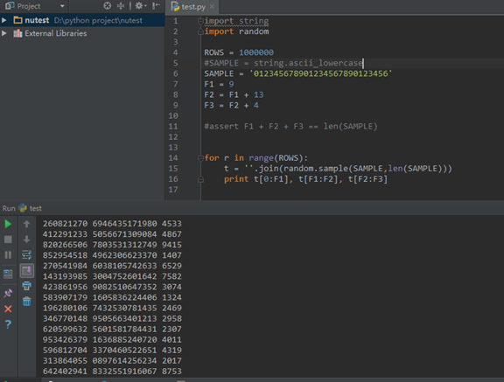Click the Project view icon
Screen dimensions: 504x382
(x=10, y=6)
